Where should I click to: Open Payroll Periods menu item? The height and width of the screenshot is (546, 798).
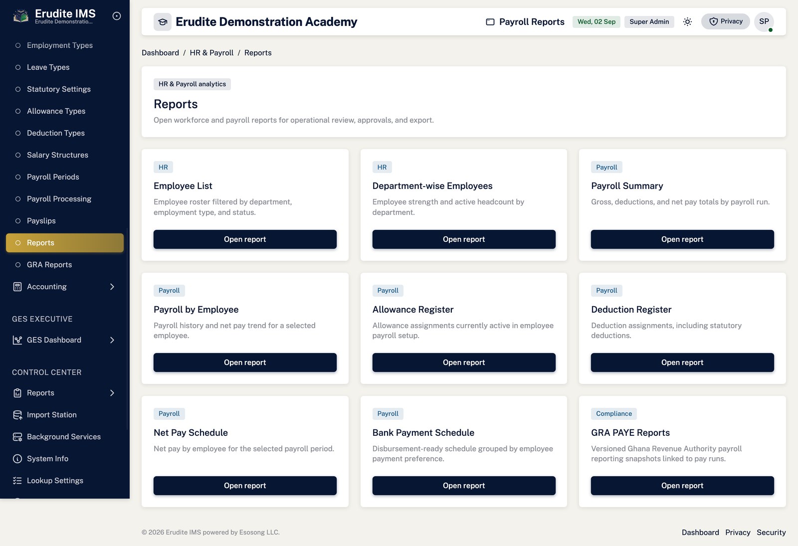point(65,177)
